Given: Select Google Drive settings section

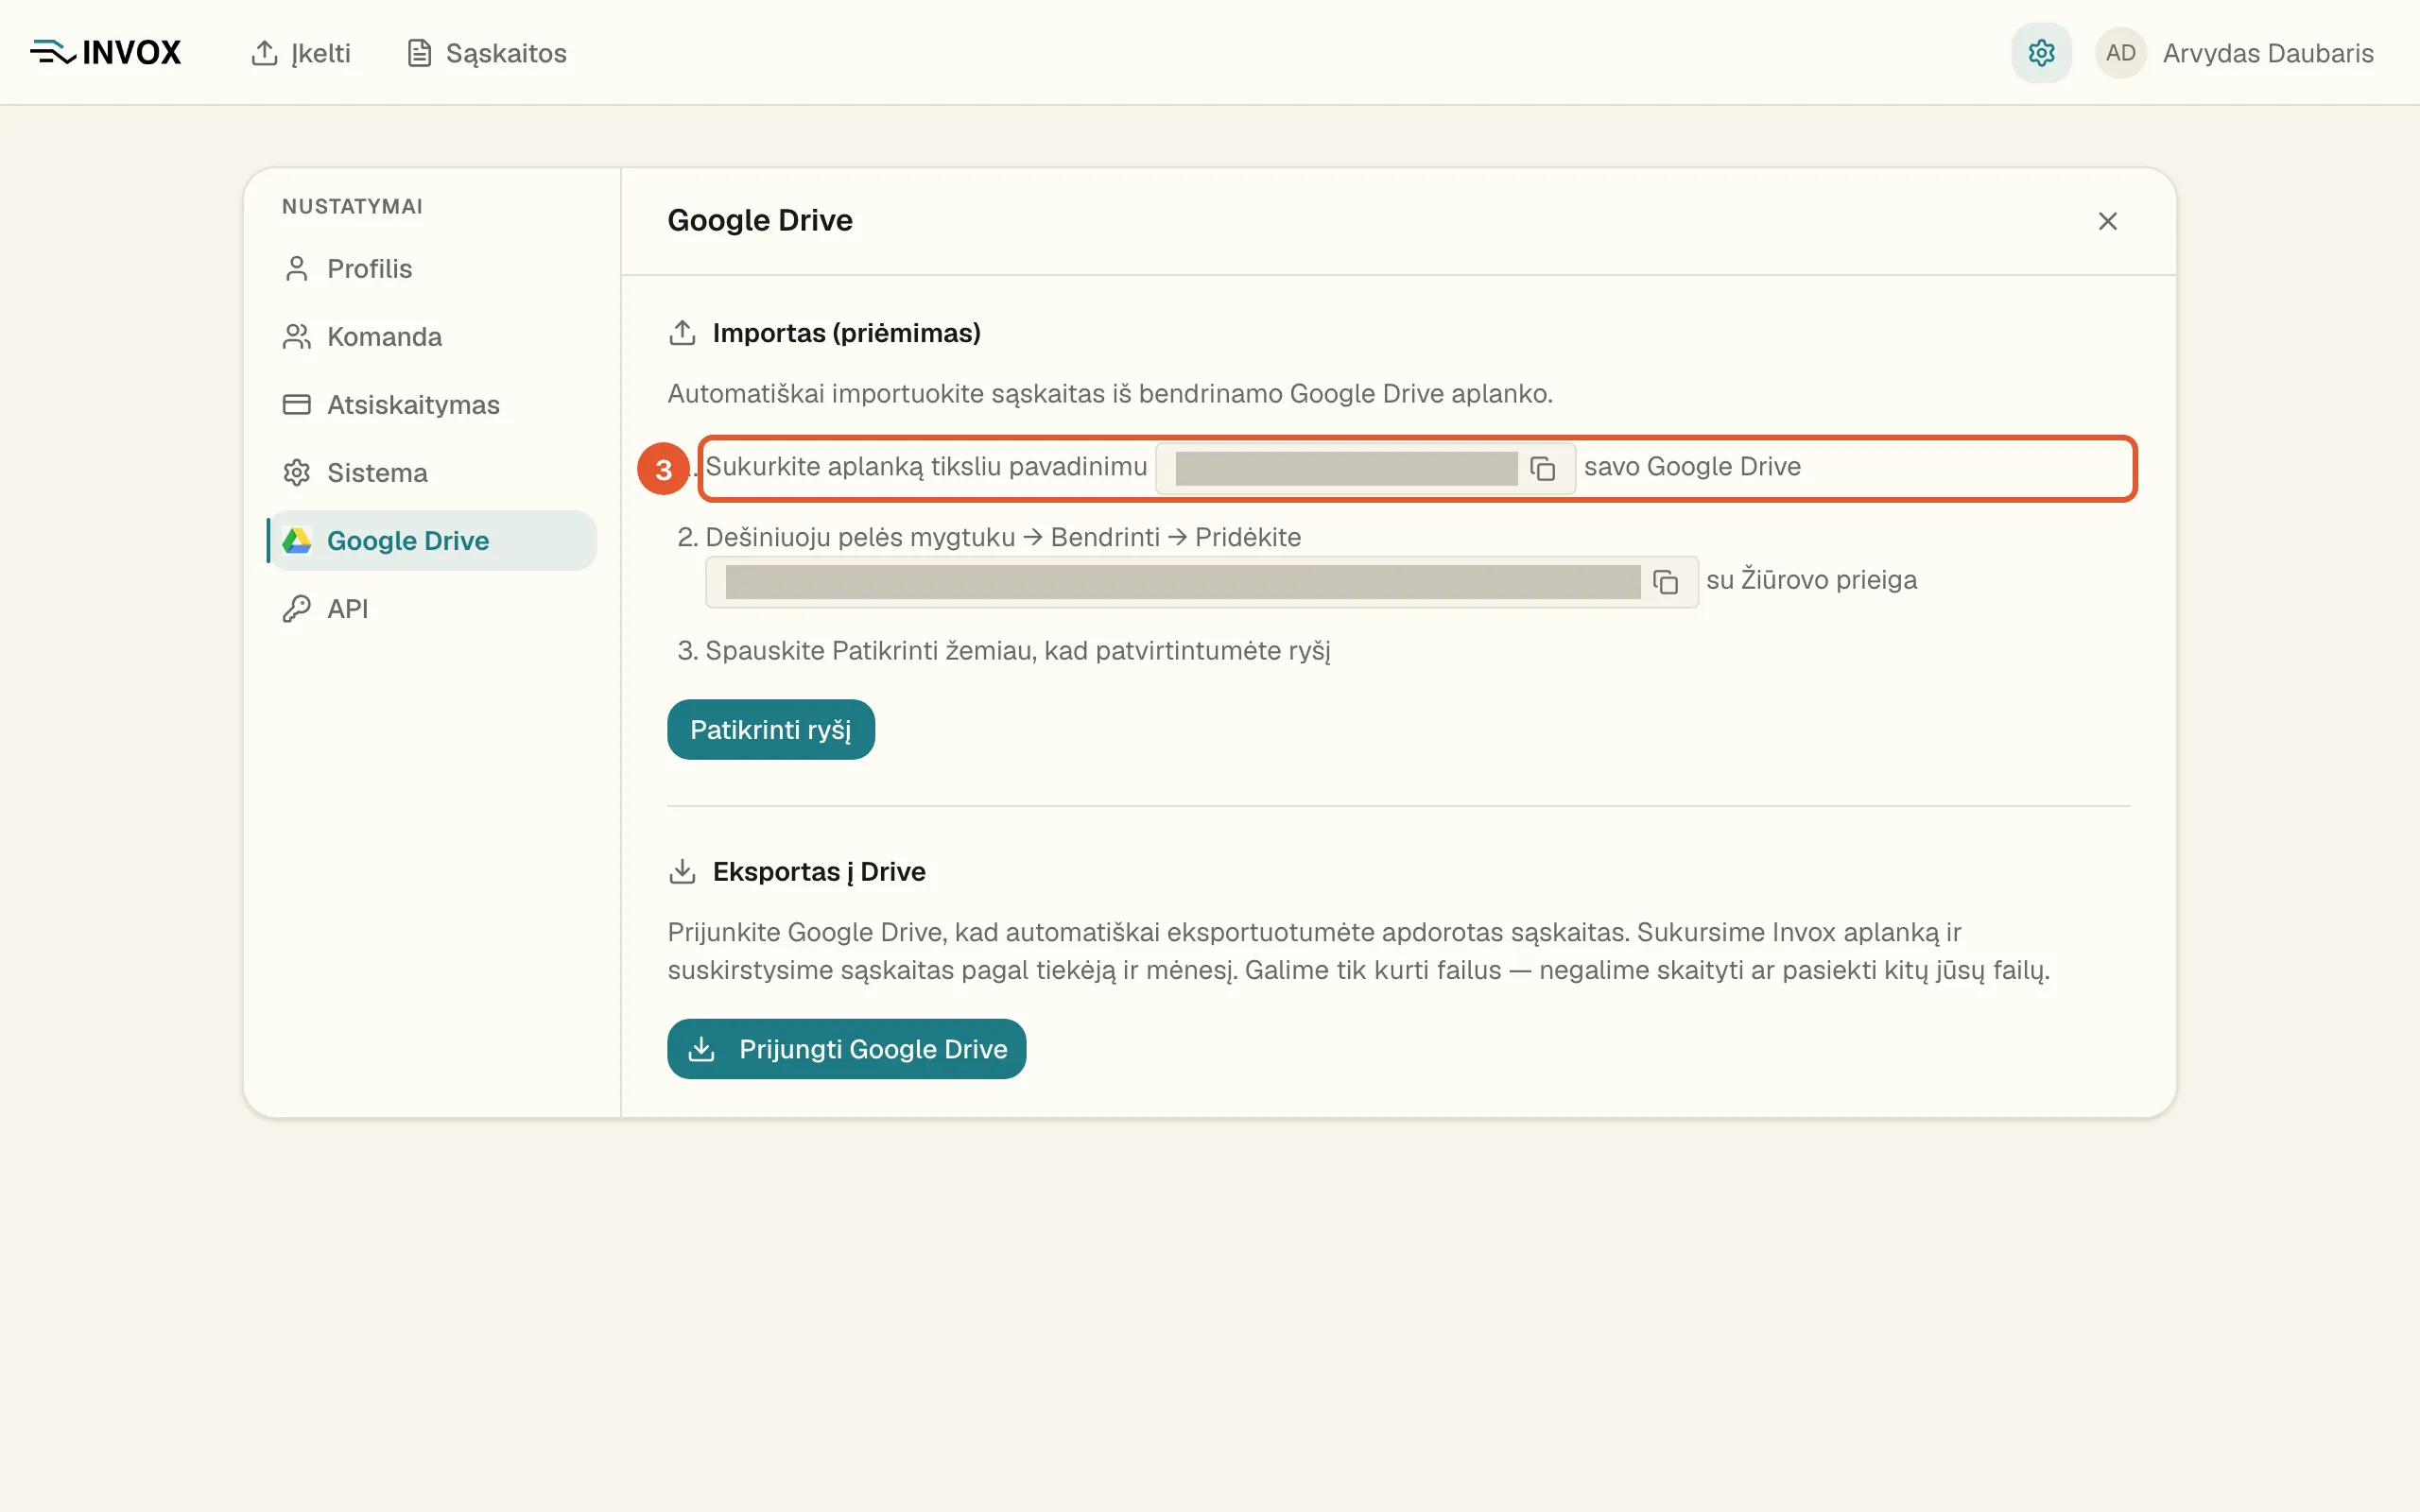Looking at the screenshot, I should [x=432, y=541].
